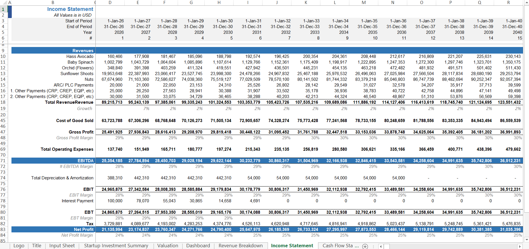
Task: Switch to the Valuation sheet tab
Action: [x=168, y=246]
